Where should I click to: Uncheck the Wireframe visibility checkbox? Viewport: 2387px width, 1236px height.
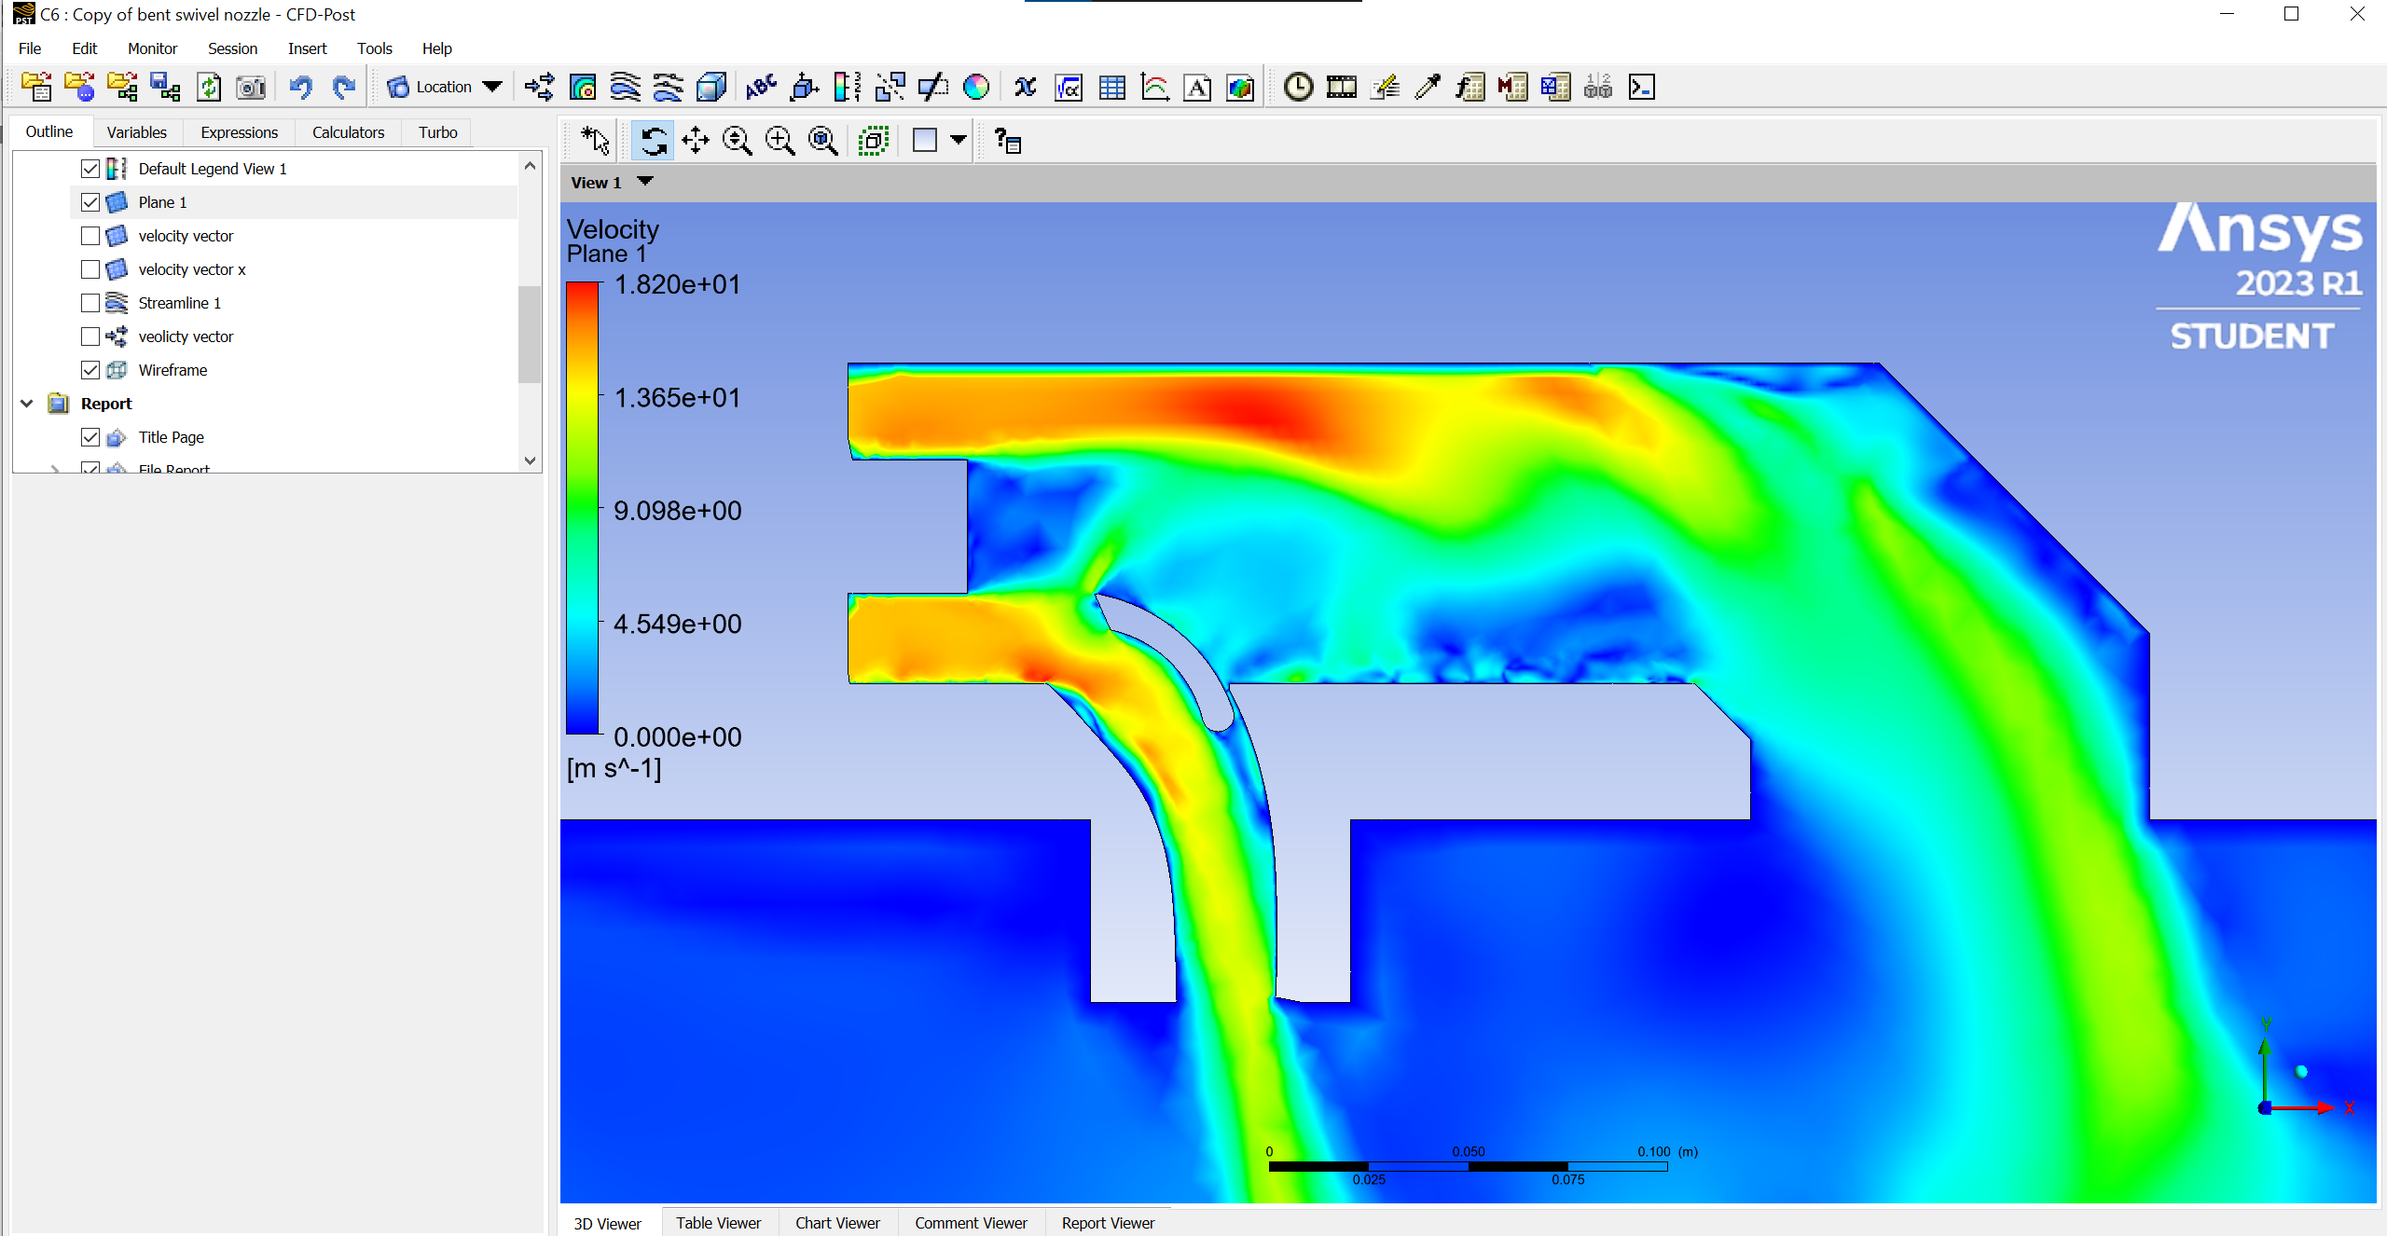point(90,370)
